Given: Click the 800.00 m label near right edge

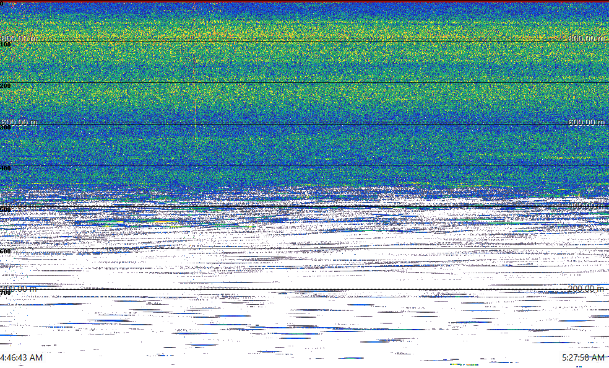Looking at the screenshot, I should 587,38.
